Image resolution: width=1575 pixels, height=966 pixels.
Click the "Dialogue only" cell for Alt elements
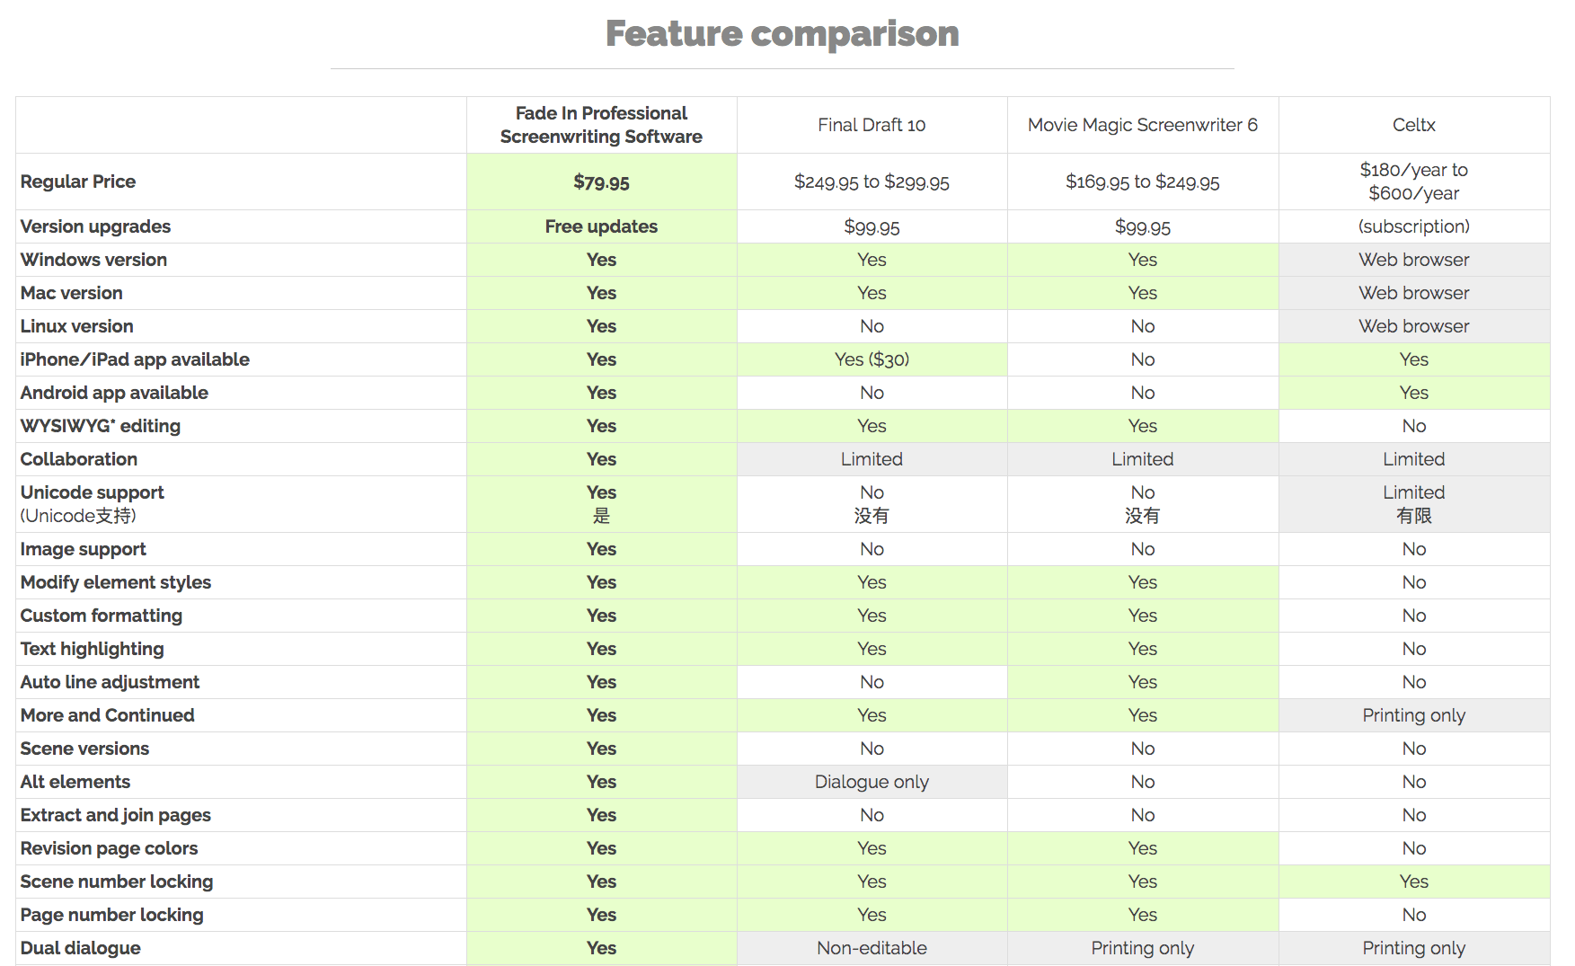point(872,782)
